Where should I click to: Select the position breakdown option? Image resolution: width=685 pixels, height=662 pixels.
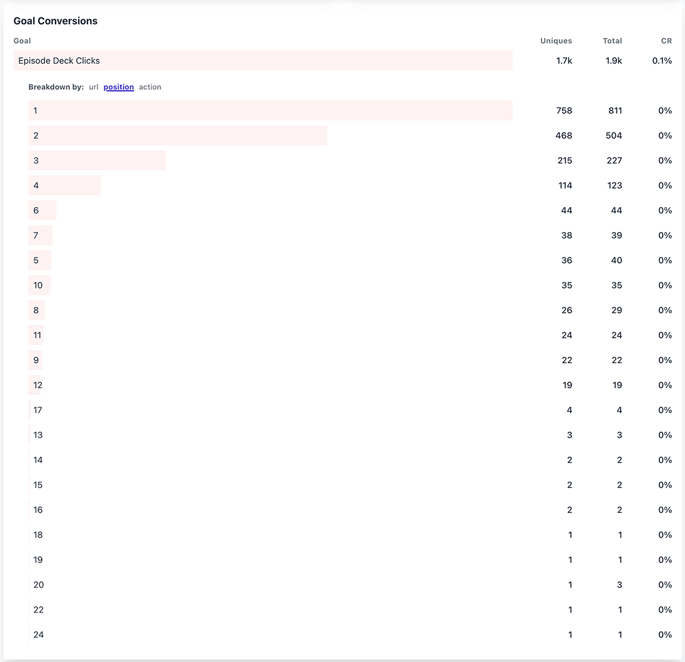(x=119, y=87)
